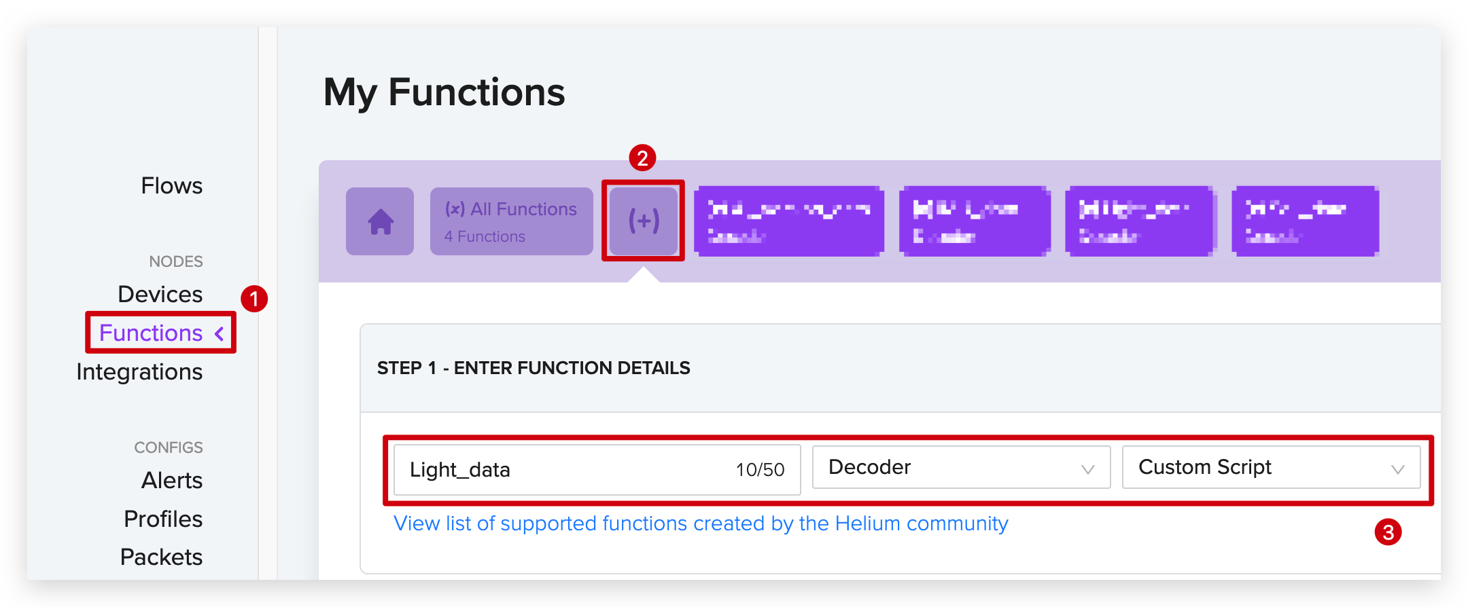Open Integrations in the sidebar
Screen dimensions: 1468x607
[139, 371]
